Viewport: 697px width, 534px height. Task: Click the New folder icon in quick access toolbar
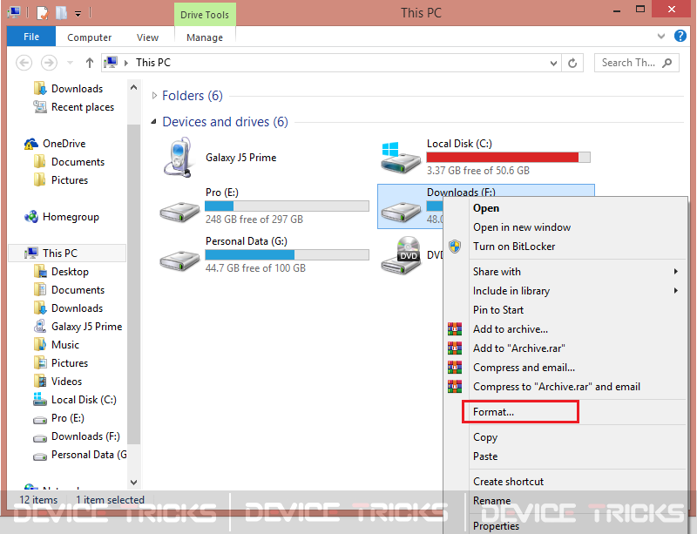61,13
